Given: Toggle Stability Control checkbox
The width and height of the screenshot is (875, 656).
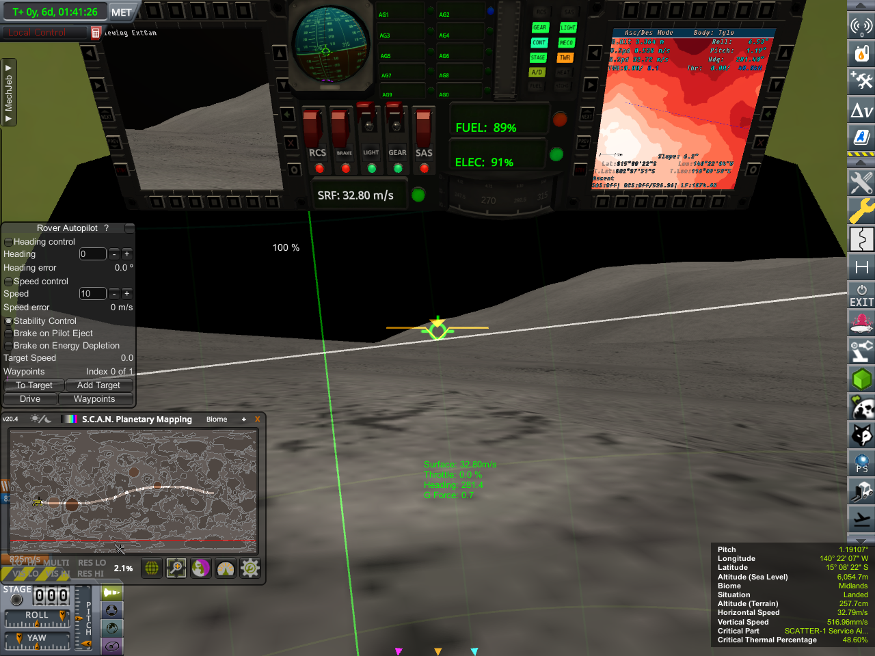Looking at the screenshot, I should click(8, 321).
